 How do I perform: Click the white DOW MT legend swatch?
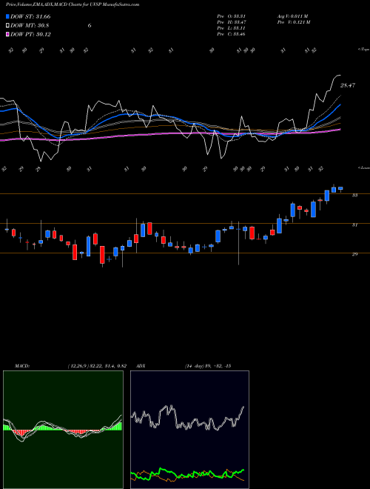(x=7, y=26)
